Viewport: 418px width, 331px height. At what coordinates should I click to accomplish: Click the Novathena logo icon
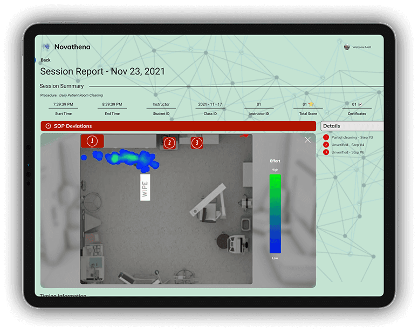coord(46,47)
